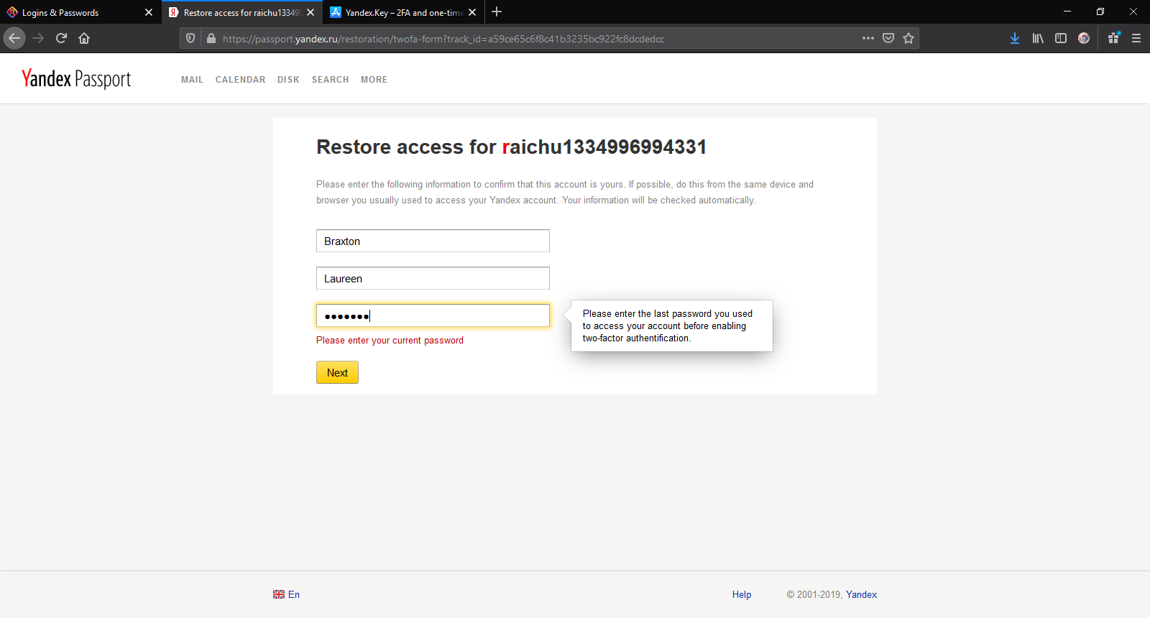Toggle the sidebar icon
Screen dimensions: 1150x618
pos(1061,38)
